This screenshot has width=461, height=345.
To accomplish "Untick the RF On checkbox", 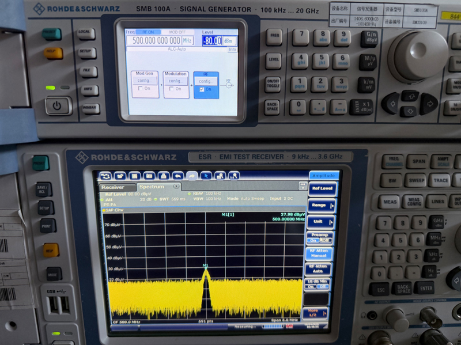I will coord(202,89).
